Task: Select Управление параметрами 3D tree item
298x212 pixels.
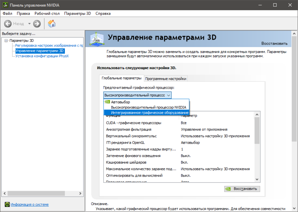Action: tap(40, 51)
